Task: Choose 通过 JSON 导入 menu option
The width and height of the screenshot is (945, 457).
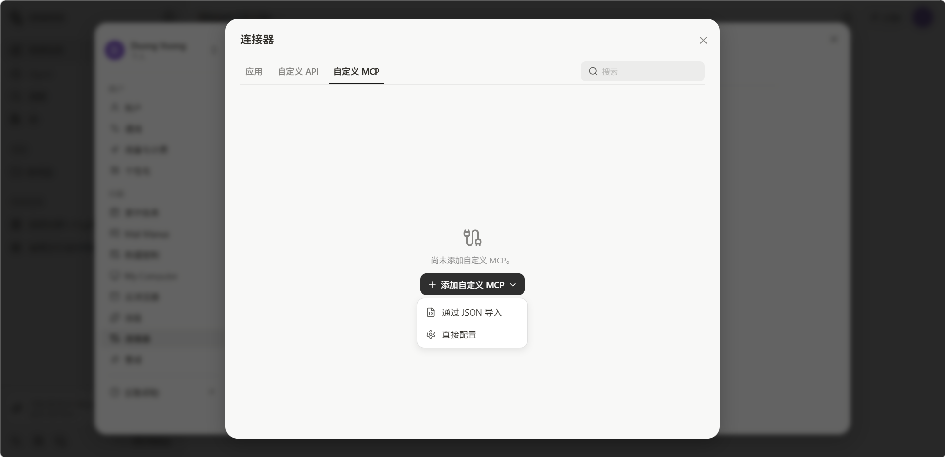Action: [x=472, y=312]
